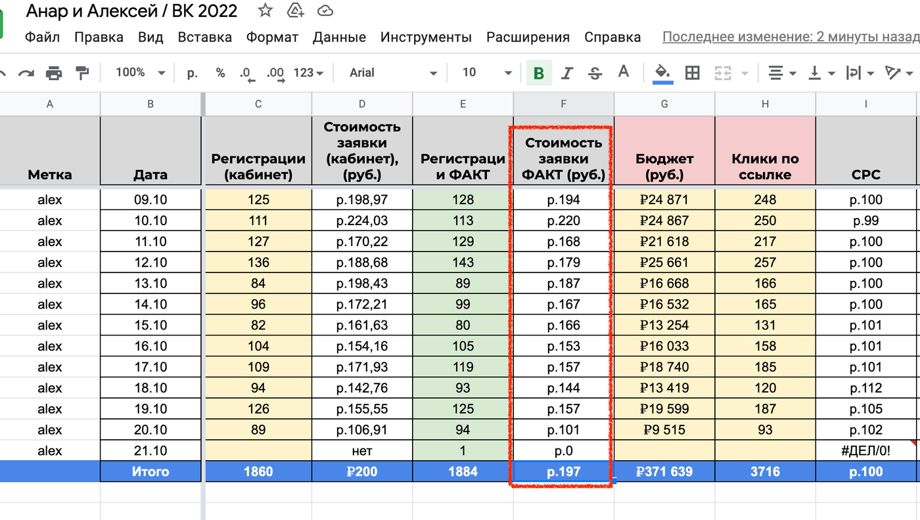Select the cell containing нет
The width and height of the screenshot is (920, 520).
(x=362, y=451)
